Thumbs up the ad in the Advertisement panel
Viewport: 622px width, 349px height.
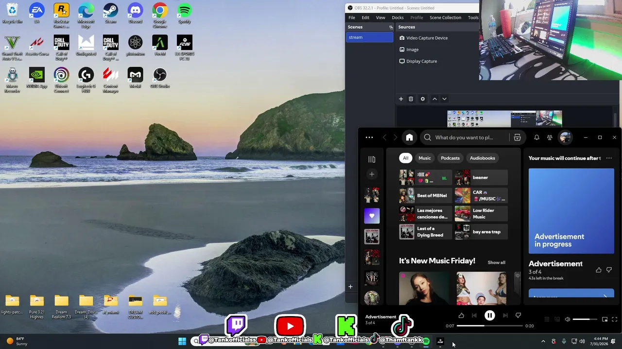pos(599,270)
